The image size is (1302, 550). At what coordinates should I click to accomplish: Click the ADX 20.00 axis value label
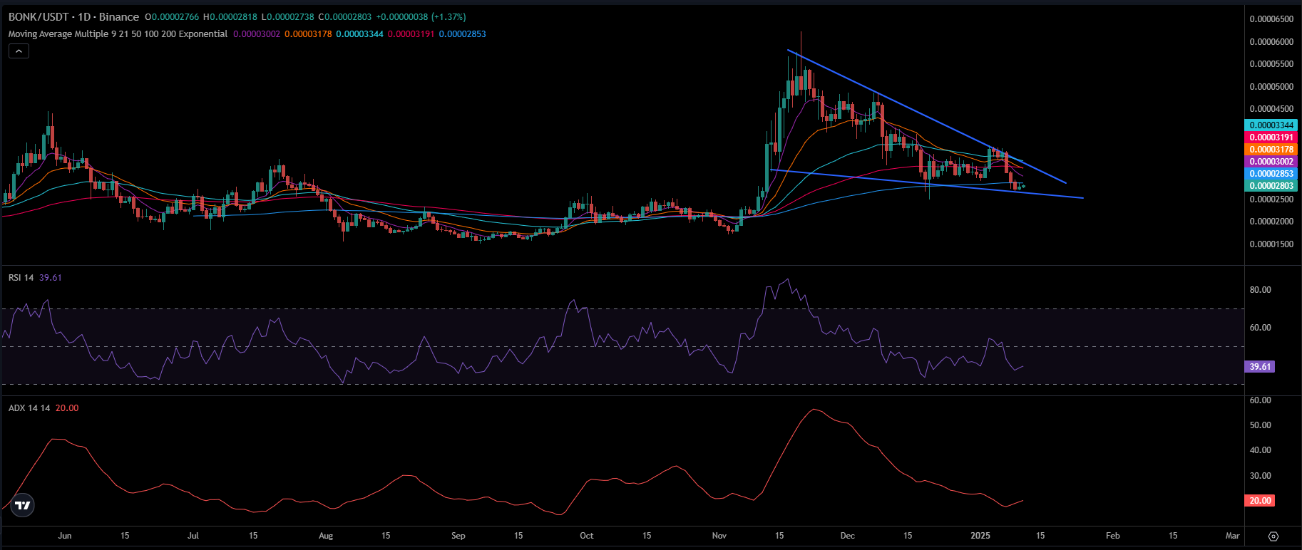[x=1260, y=501]
